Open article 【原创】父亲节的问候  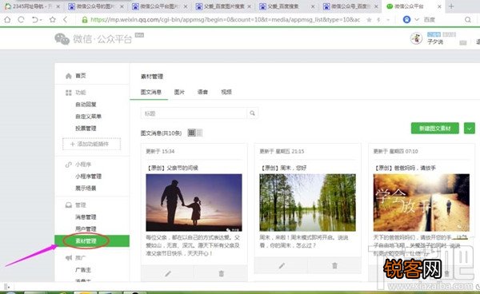coord(172,168)
